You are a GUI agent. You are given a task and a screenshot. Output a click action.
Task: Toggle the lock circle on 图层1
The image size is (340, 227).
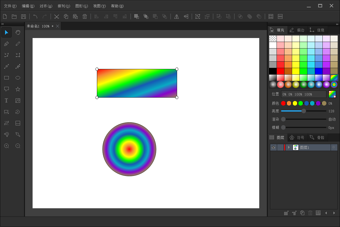point(333,147)
